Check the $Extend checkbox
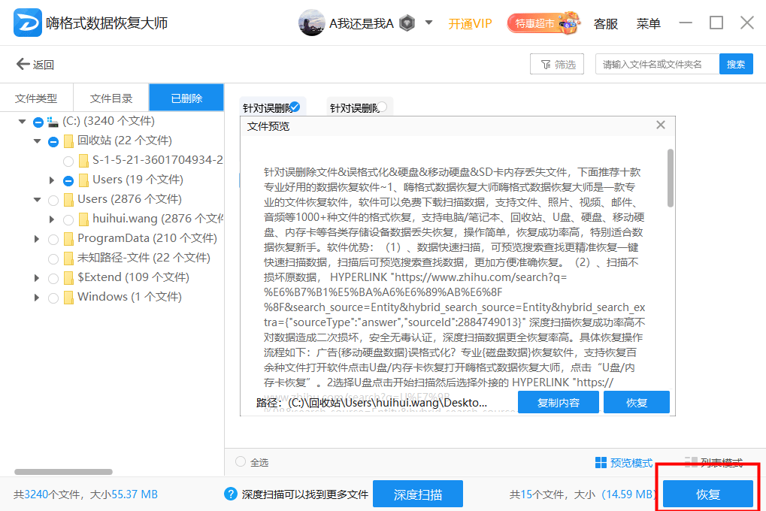The height and width of the screenshot is (511, 766). click(x=53, y=279)
